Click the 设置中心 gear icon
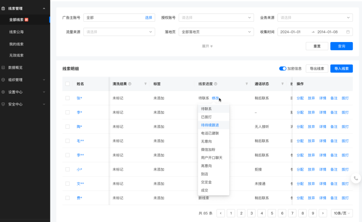 pos(3,92)
